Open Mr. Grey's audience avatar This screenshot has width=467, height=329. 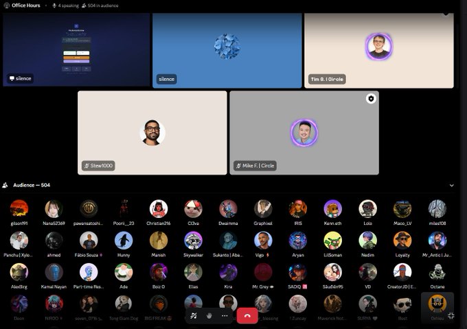click(x=263, y=272)
